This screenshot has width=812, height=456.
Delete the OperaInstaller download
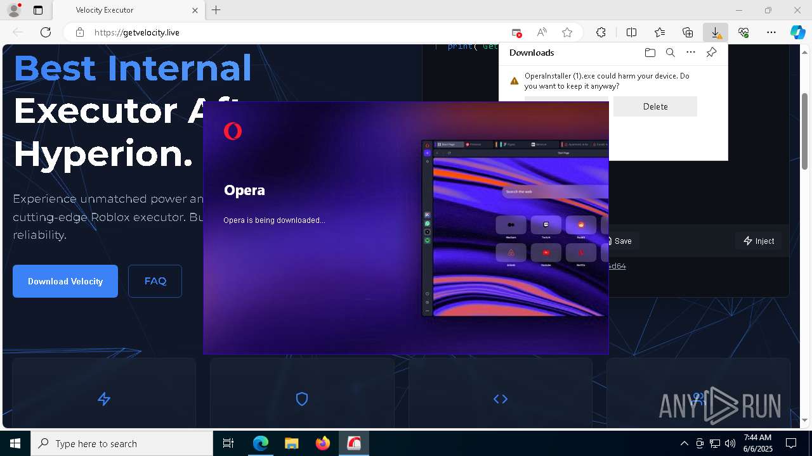coord(655,106)
